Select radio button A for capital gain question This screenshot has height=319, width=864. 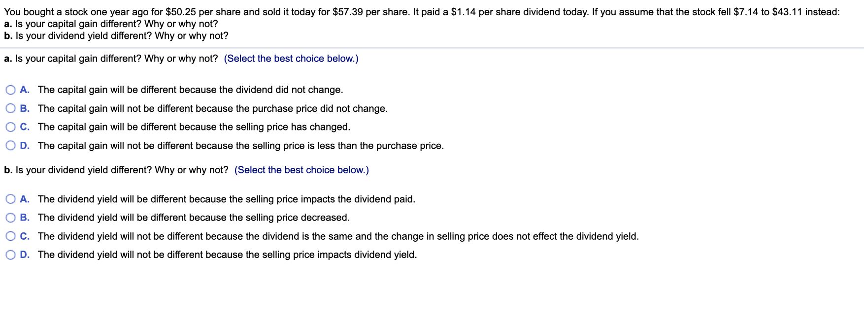click(x=10, y=90)
